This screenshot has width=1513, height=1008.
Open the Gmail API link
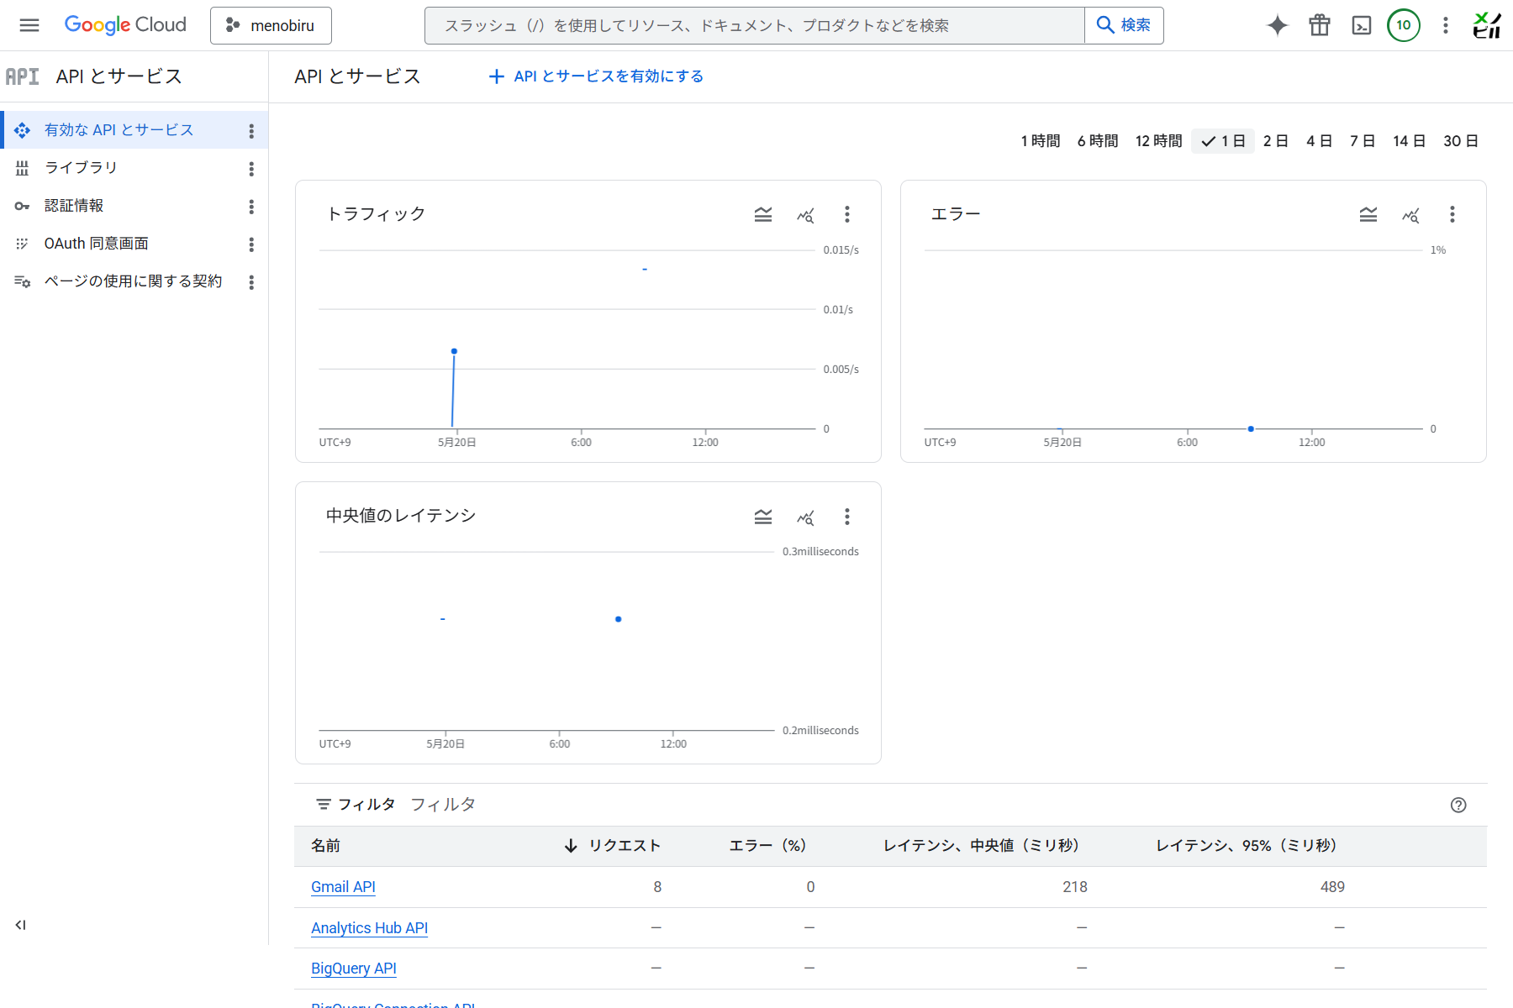(343, 887)
